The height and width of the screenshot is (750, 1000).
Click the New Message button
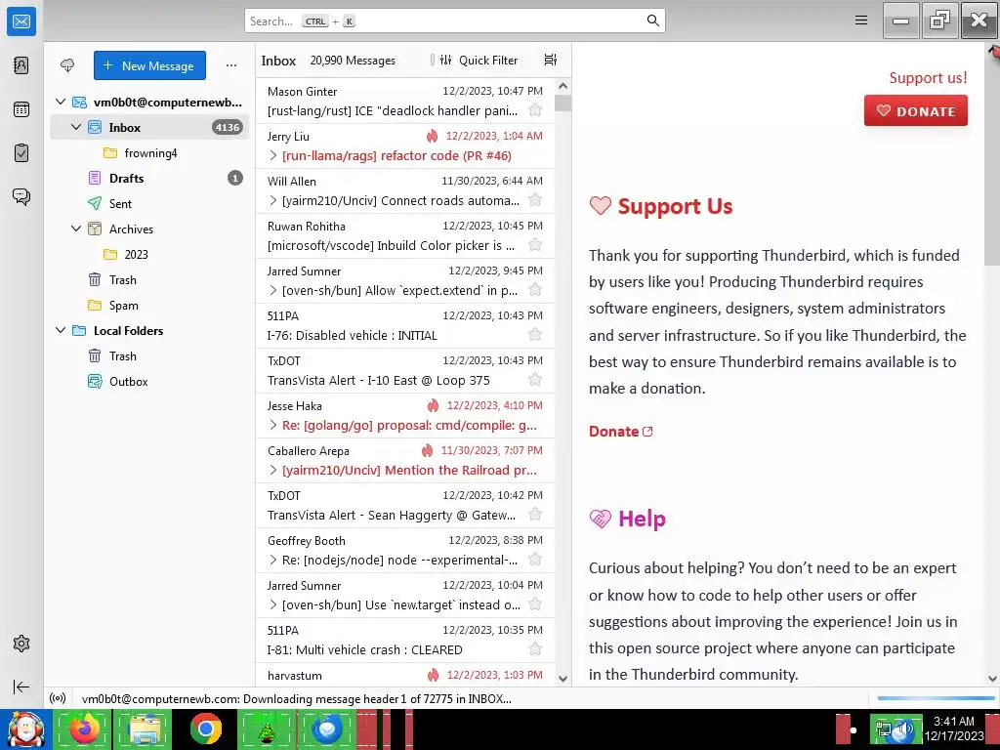[149, 65]
